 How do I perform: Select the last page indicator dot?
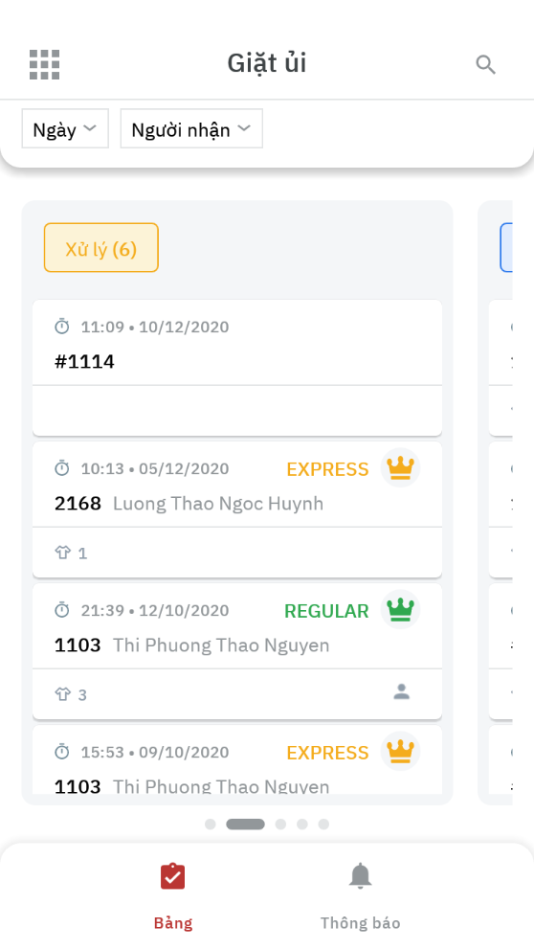323,824
